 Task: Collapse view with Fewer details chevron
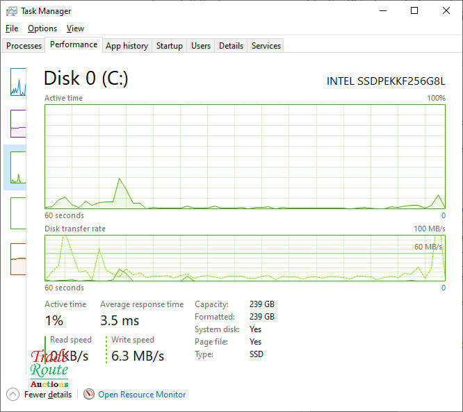(x=13, y=394)
